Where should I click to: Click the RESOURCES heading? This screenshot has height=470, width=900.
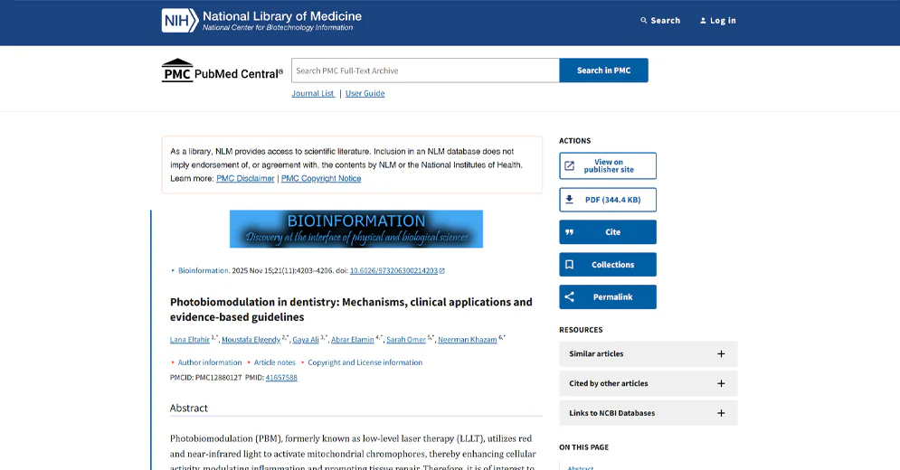581,330
